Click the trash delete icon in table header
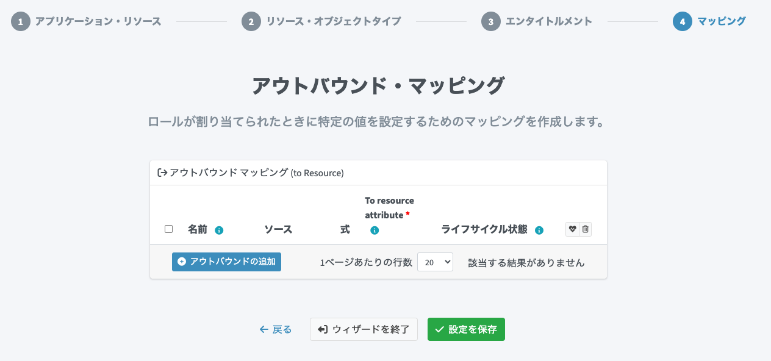The height and width of the screenshot is (361, 771). [586, 229]
